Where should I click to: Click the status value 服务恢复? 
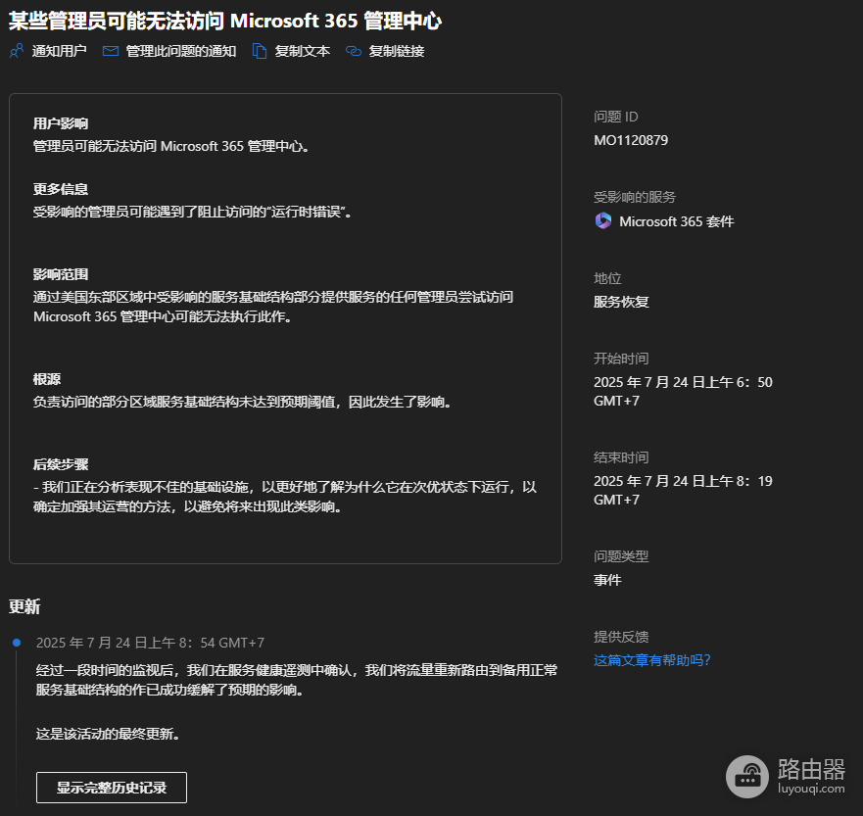tap(621, 302)
